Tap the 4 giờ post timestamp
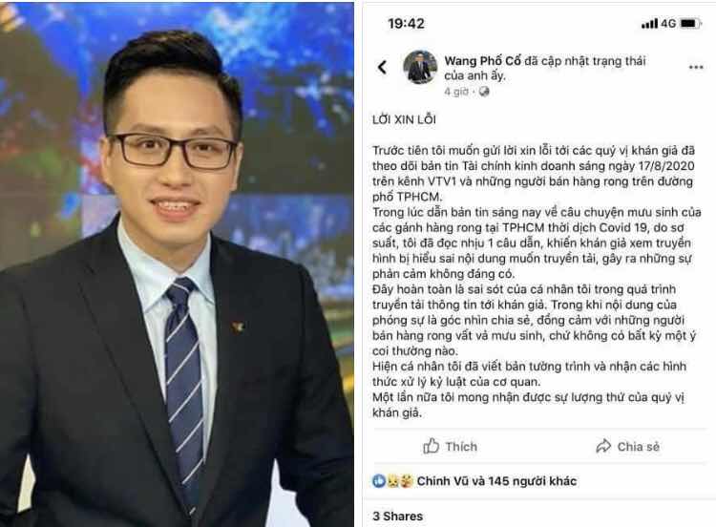 tap(456, 92)
